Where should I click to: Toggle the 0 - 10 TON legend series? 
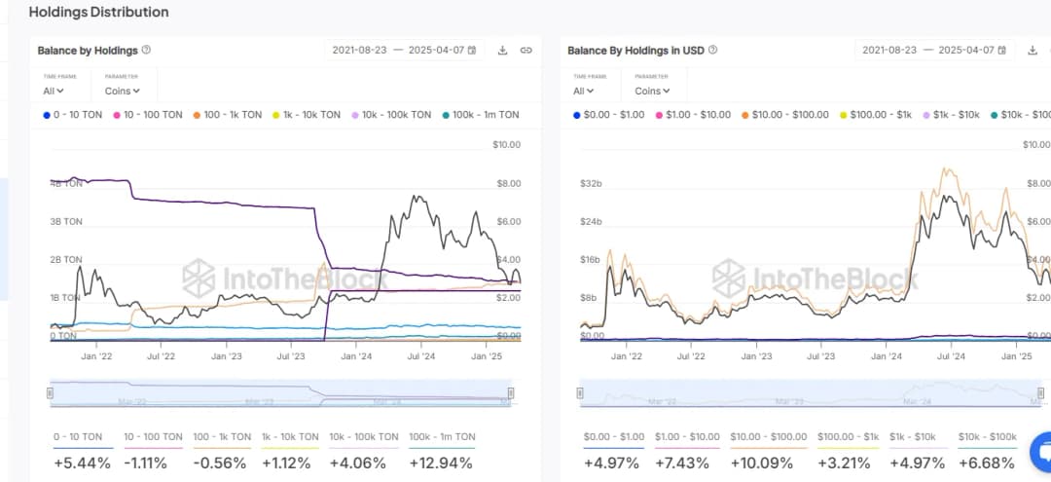73,115
